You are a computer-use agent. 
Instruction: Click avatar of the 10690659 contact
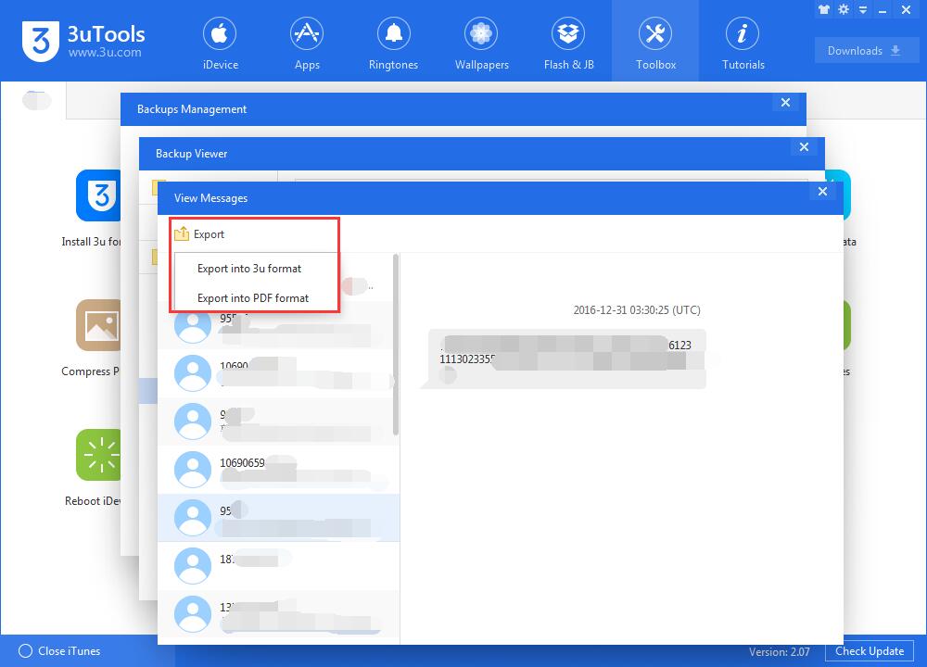[x=193, y=470]
